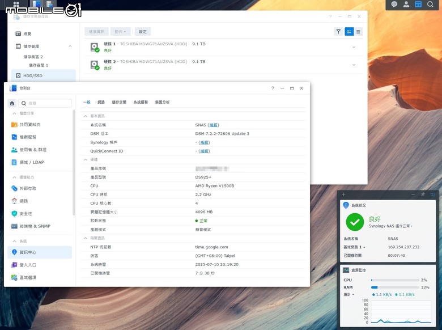Click the widget panel minimize dash icon
Viewport: 442px width, 330px height.
coord(413,194)
